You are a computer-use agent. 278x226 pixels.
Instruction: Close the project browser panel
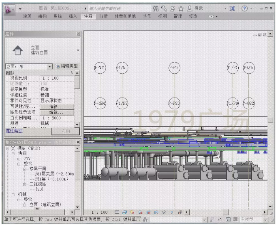(78, 142)
